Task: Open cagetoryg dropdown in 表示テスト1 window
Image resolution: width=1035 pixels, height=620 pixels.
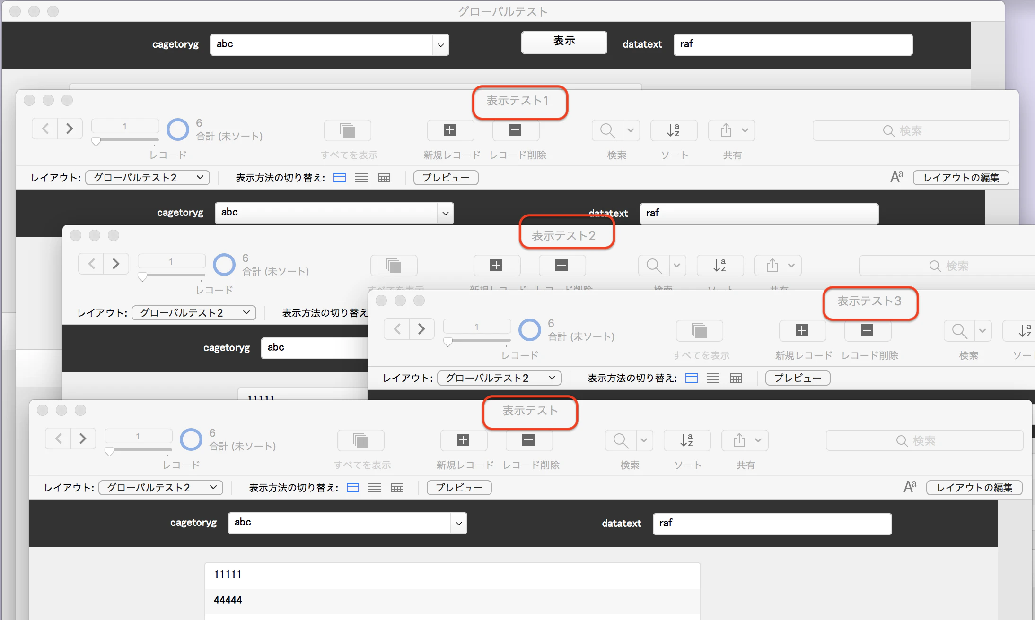Action: pyautogui.click(x=445, y=213)
